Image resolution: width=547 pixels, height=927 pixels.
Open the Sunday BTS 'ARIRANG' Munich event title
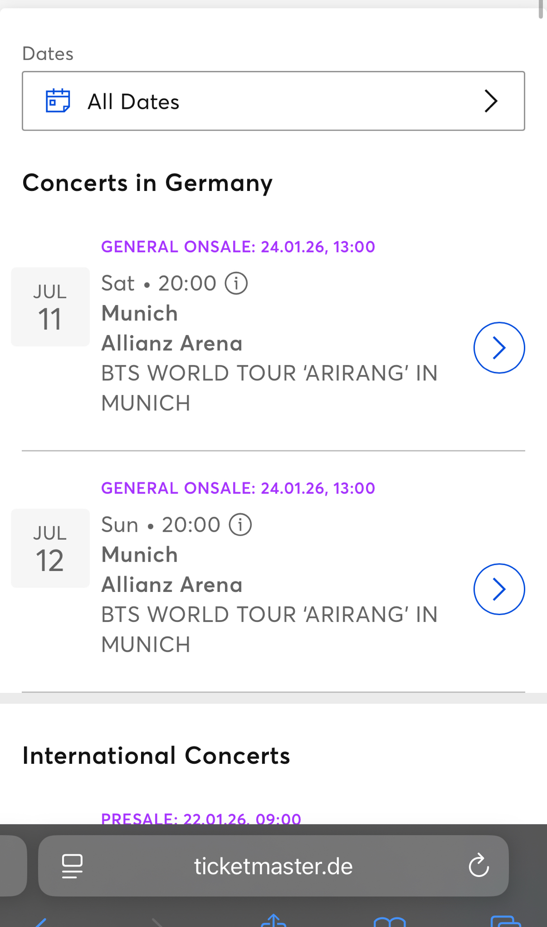coord(269,629)
